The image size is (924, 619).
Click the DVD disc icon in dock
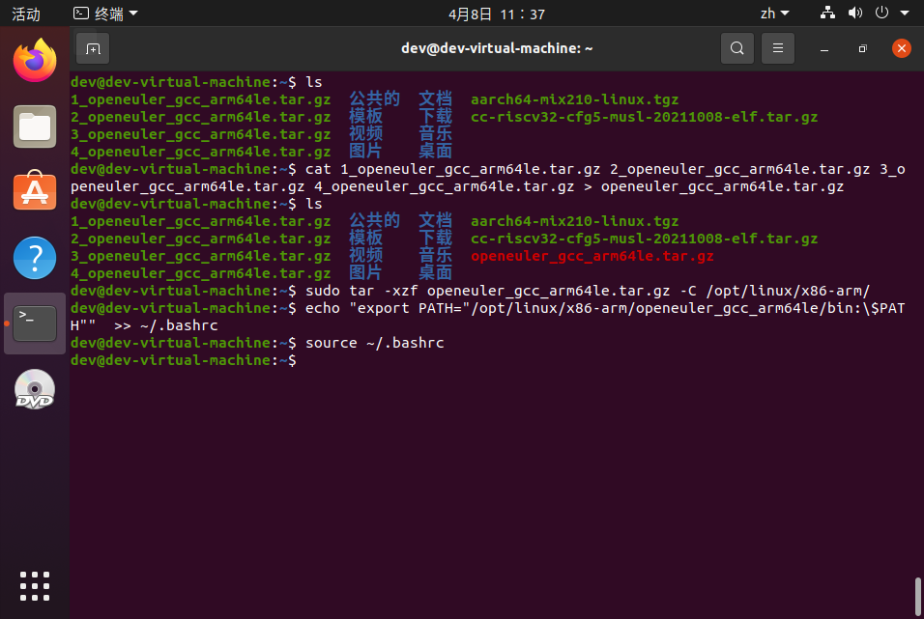point(35,389)
